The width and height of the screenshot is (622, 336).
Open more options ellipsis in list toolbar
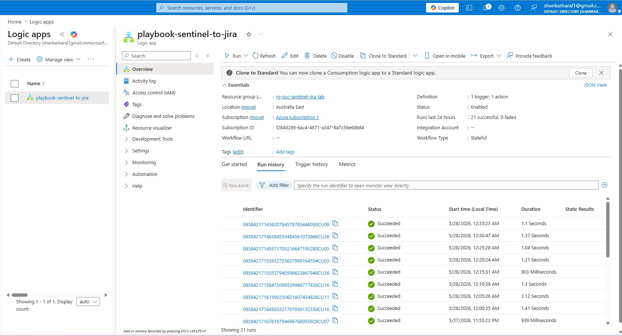[91, 59]
